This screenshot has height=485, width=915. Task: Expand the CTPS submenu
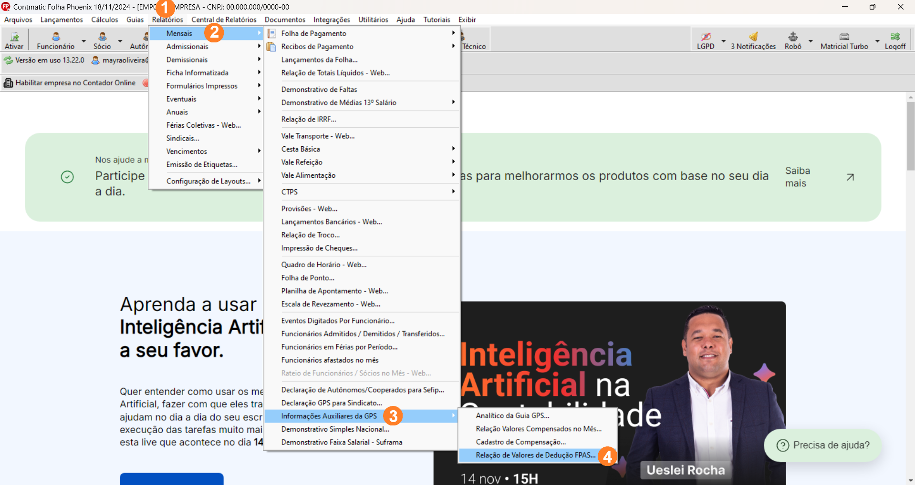coord(362,192)
